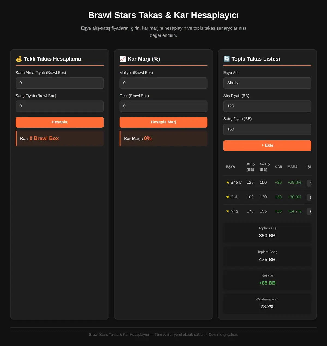Click the KAR column header

coord(278,167)
